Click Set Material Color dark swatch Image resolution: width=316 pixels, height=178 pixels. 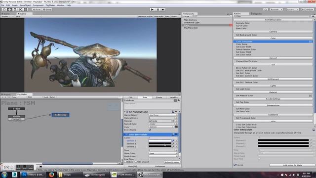coord(176,127)
